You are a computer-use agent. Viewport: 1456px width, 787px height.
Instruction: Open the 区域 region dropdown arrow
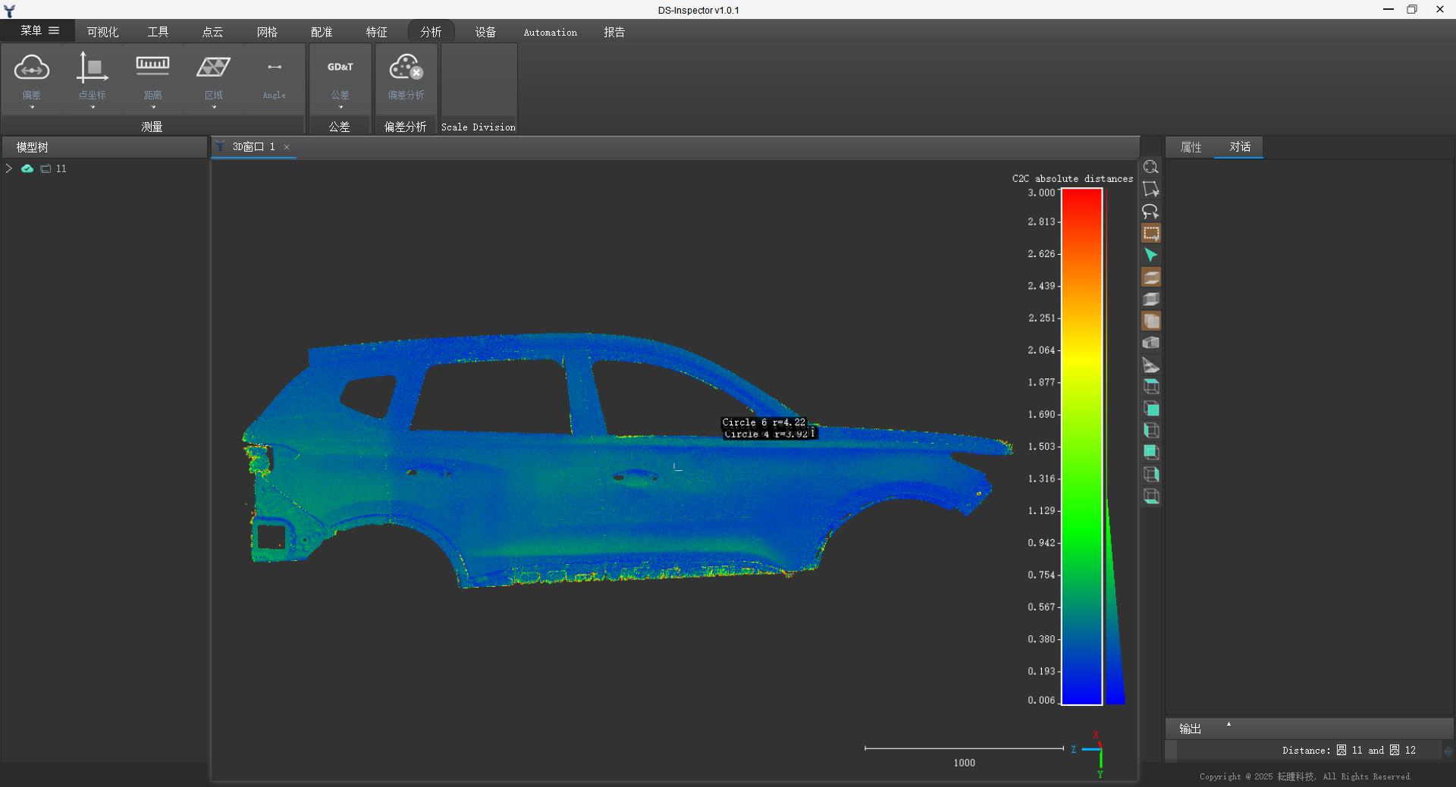[214, 107]
